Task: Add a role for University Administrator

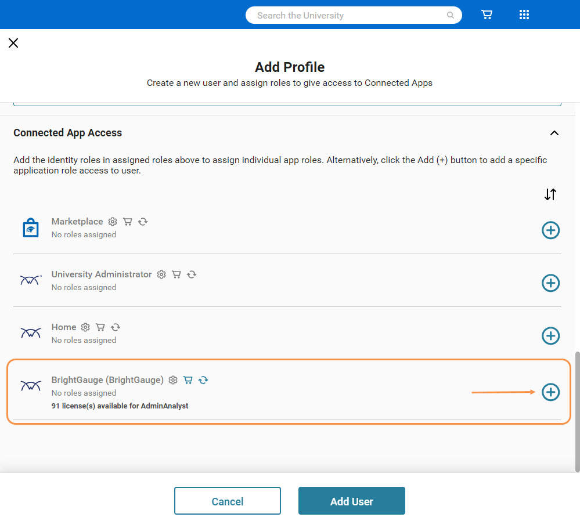Action: (550, 283)
